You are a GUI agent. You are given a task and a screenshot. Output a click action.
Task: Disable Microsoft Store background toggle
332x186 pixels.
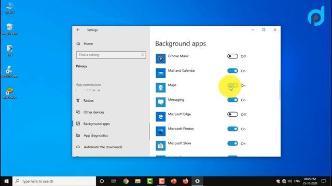pyautogui.click(x=232, y=144)
